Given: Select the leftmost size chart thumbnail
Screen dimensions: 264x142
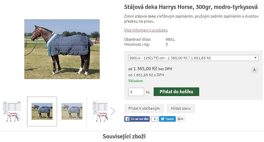Looking at the screenshot, I should tap(12, 111).
